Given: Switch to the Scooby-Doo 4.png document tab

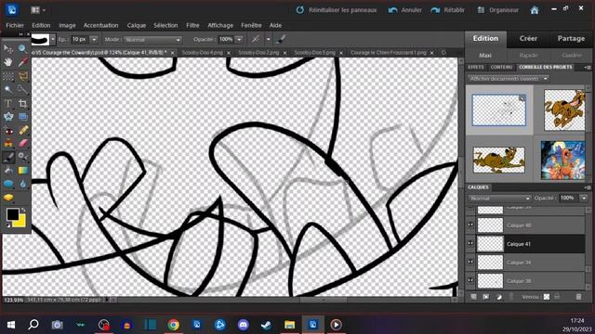Looking at the screenshot, I should point(203,53).
